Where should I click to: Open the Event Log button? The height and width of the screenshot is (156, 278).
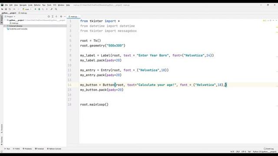click(268, 149)
